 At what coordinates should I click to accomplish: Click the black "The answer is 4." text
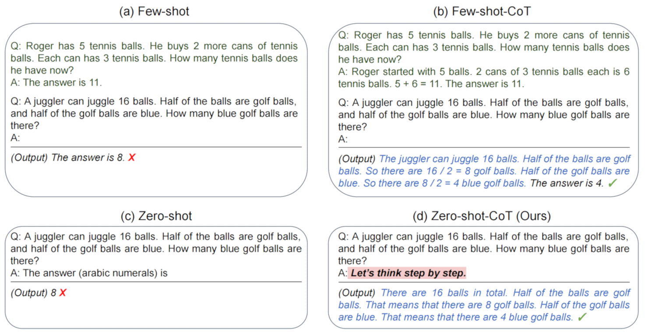pos(567,184)
